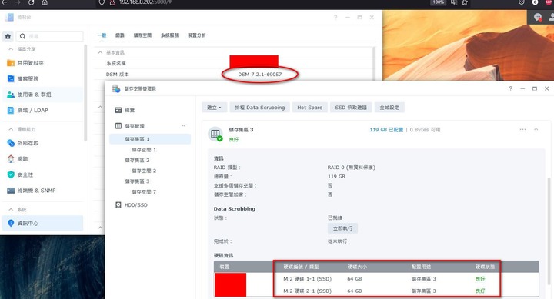Click browser bookmark star icon

(x=465, y=2)
